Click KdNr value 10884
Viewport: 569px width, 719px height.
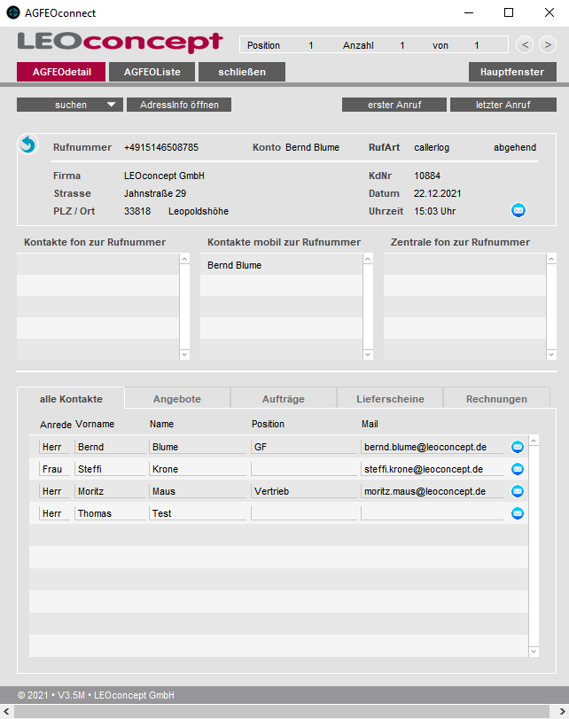[x=427, y=176]
